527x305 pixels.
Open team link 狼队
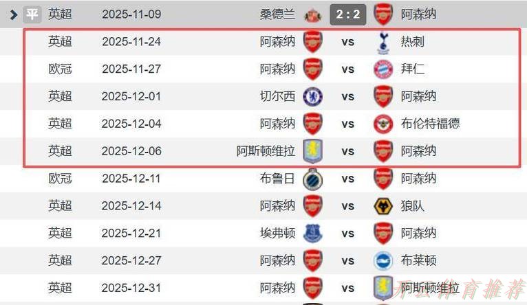pyautogui.click(x=413, y=206)
